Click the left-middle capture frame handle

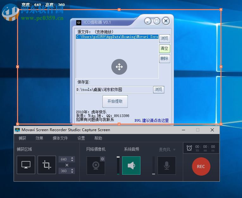click(x=17, y=67)
